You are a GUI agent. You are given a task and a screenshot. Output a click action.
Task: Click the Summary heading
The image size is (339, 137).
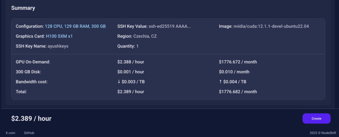coord(23,8)
